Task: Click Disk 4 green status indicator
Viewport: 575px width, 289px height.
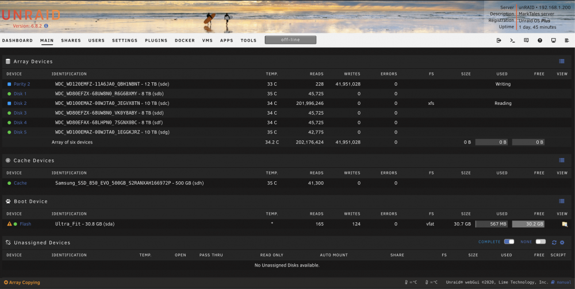Action: click(9, 122)
